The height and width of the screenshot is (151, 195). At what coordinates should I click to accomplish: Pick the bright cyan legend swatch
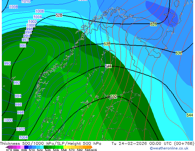[42, 147]
